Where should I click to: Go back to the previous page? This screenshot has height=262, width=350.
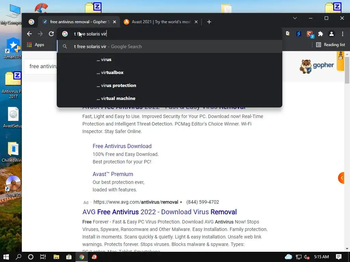pos(29,34)
